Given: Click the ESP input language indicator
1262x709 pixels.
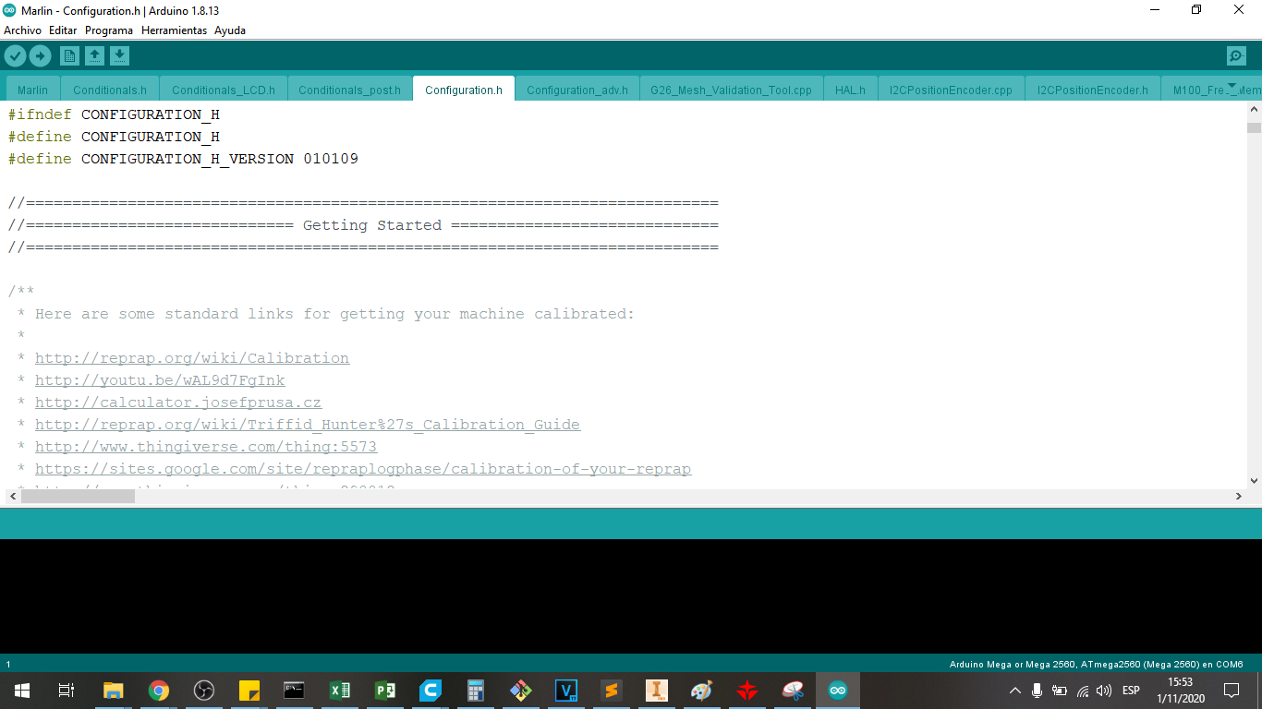Looking at the screenshot, I should pyautogui.click(x=1131, y=691).
